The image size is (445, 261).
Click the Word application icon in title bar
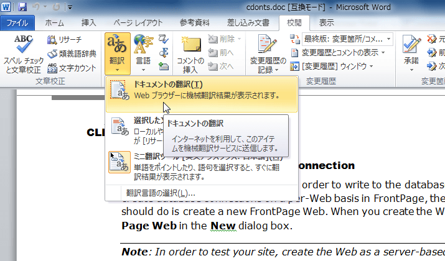[6, 6]
